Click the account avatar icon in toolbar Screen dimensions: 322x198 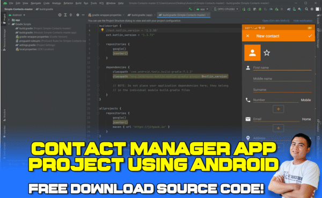pos(317,9)
